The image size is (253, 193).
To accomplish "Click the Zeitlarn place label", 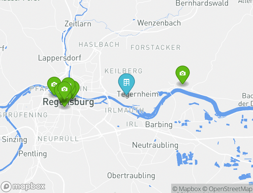I will 78,24.
